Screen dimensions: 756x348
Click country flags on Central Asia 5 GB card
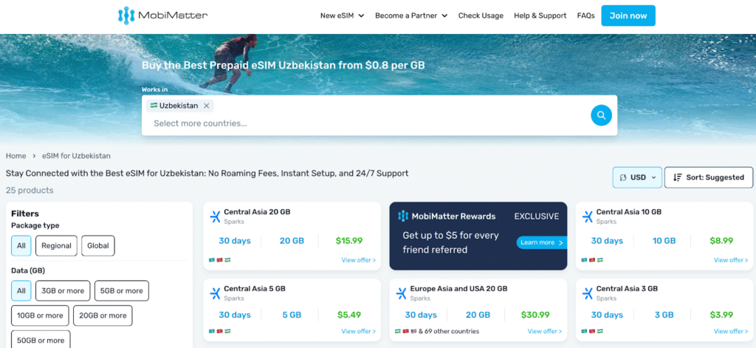coord(220,331)
